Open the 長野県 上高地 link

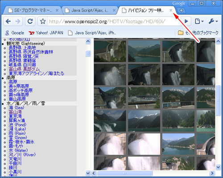pos(22,48)
